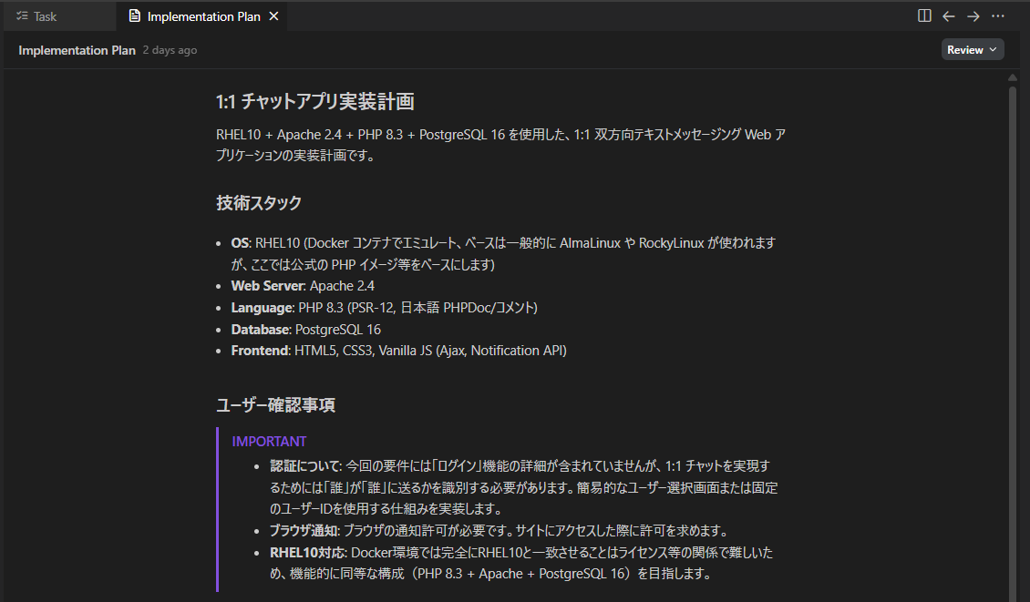Click the chevron next to Review
This screenshot has height=602, width=1030.
(991, 49)
